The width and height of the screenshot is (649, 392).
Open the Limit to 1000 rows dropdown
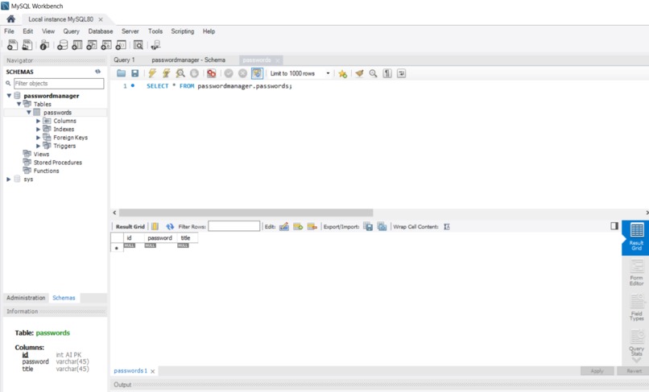pyautogui.click(x=300, y=73)
